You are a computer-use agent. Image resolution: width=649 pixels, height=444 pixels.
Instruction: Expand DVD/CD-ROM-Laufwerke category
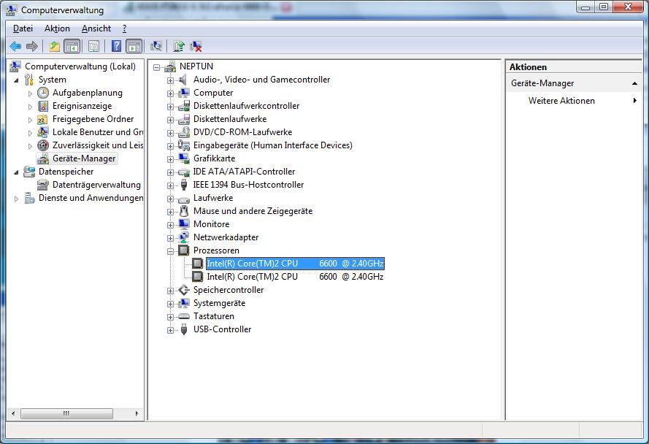click(x=170, y=133)
